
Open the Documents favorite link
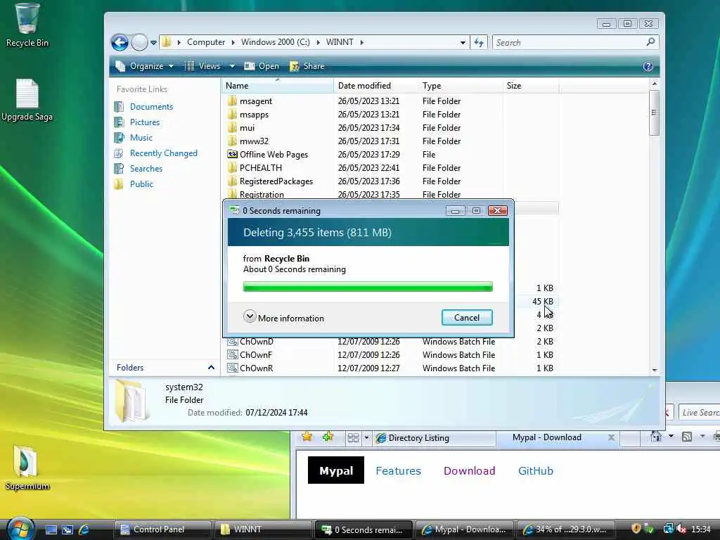tap(151, 107)
